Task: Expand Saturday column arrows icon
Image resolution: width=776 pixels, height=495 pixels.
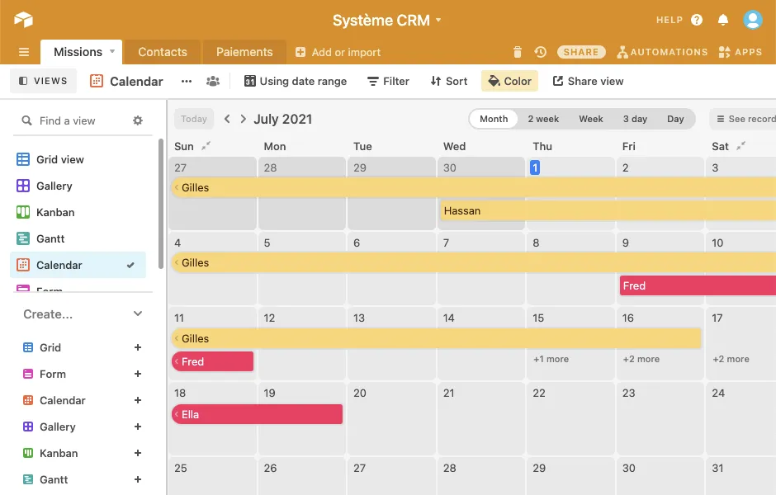Action: [x=741, y=146]
